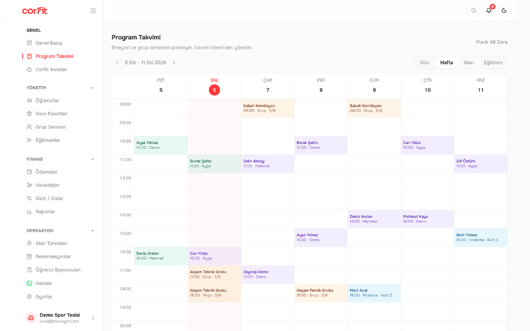Screen dimensions: 530x331
Task: Click the Program Takvimi calendar icon
Action: [30, 56]
